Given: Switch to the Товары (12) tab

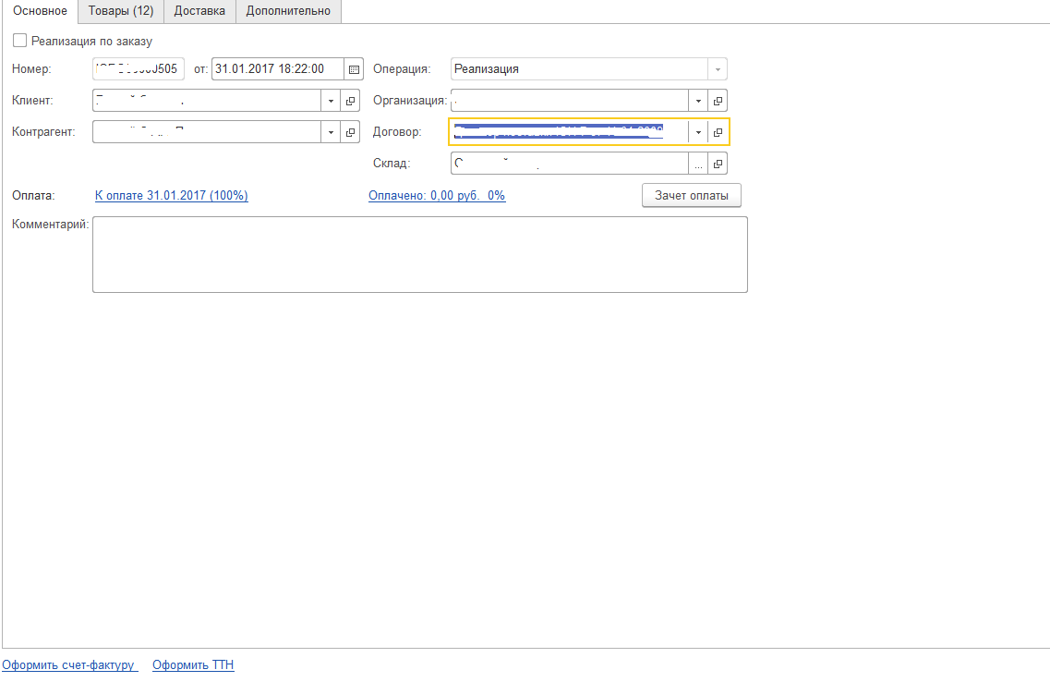Looking at the screenshot, I should 121,11.
